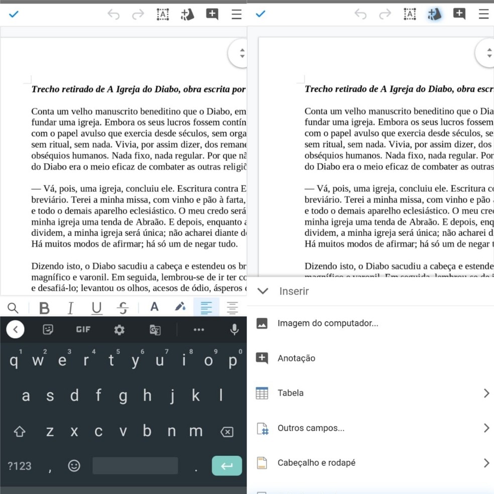Tap the letter m key
The height and width of the screenshot is (494, 494).
(x=196, y=431)
